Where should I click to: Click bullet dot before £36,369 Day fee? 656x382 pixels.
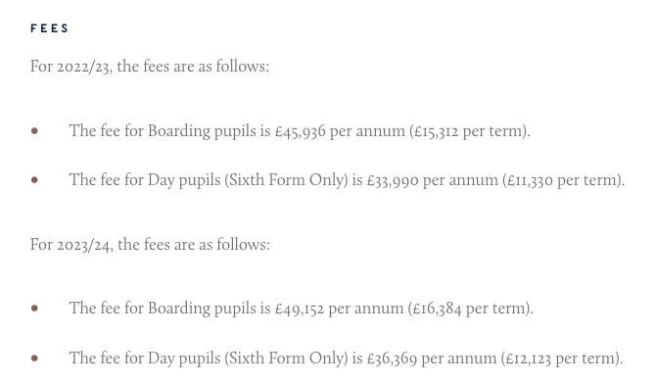[34, 358]
